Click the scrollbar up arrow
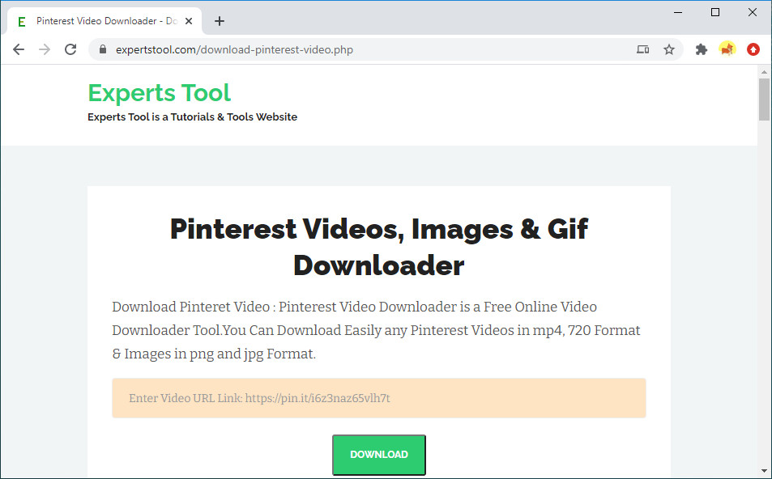 [x=764, y=72]
